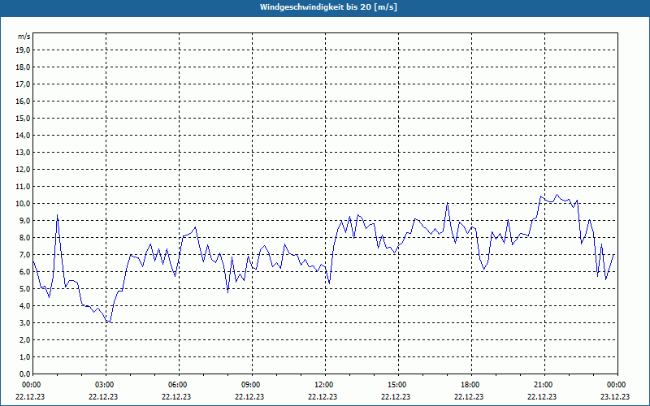Select the 22.12.23 date beneath 09:00

point(249,396)
